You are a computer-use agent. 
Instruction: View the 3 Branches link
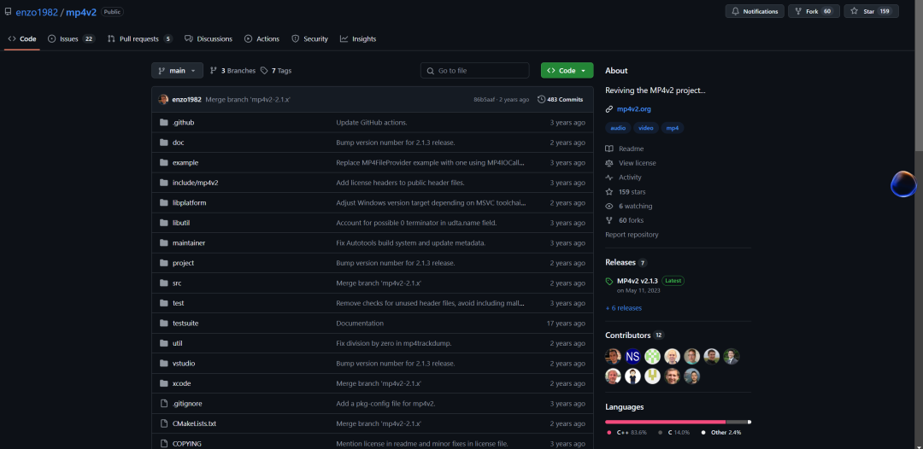(x=232, y=71)
